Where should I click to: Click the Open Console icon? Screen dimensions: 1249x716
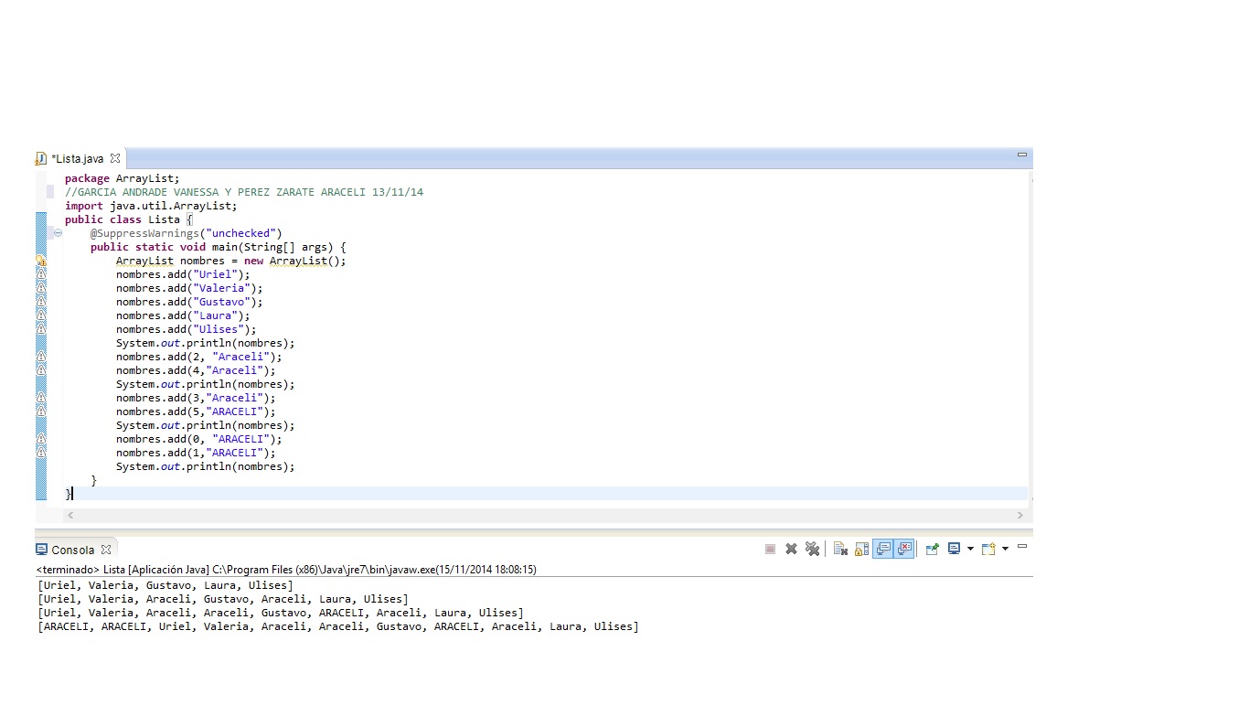point(988,549)
